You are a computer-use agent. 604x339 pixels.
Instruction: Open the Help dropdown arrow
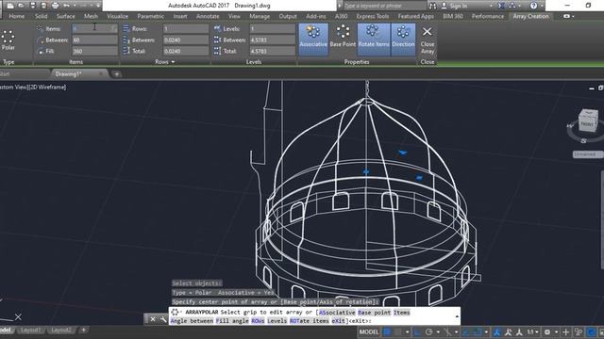[x=541, y=6]
